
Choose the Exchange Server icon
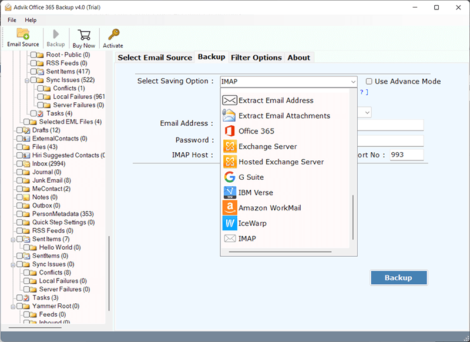230,146
